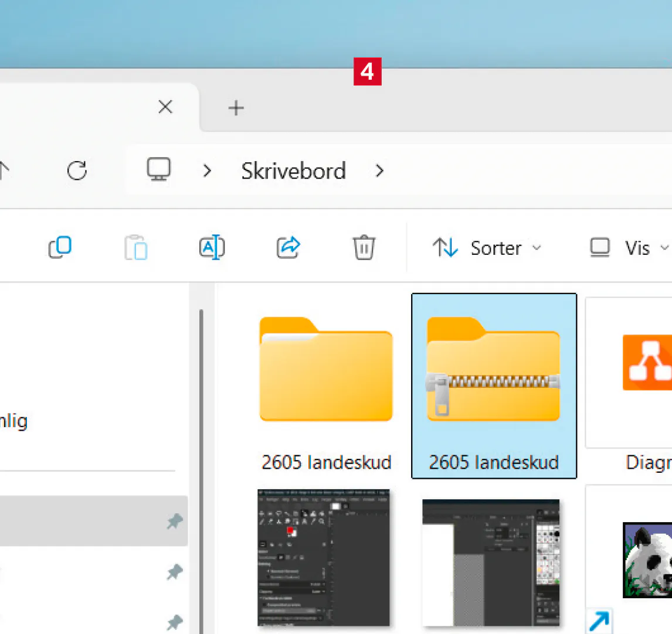
Task: Close the current File Explorer tab
Action: [x=165, y=107]
